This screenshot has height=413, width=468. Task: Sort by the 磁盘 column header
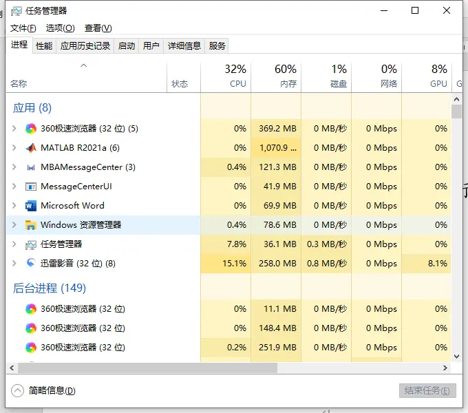(x=326, y=77)
